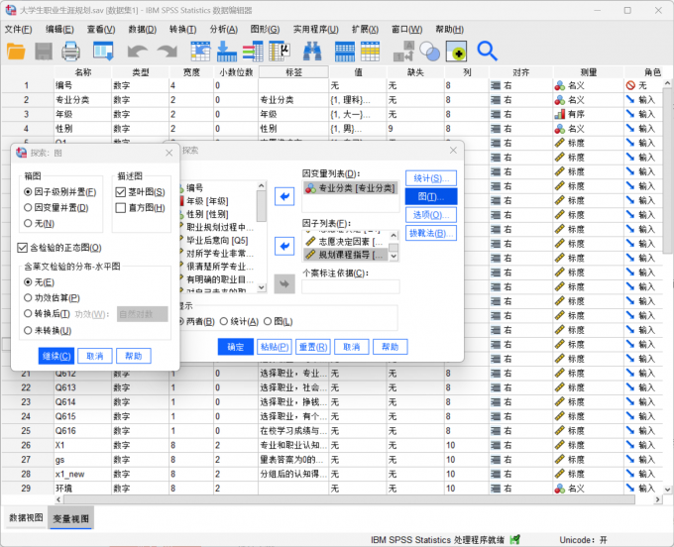Screen dimensions: 674x547
Task: Click the printer icon in the toolbar
Action: (x=70, y=52)
